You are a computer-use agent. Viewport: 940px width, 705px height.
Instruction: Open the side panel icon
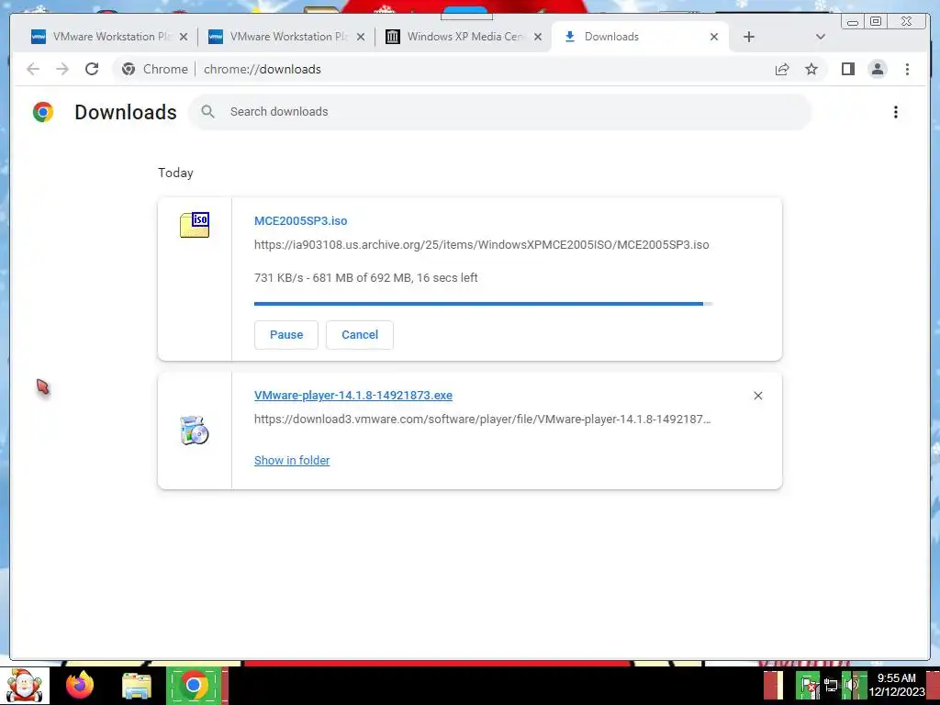[847, 69]
